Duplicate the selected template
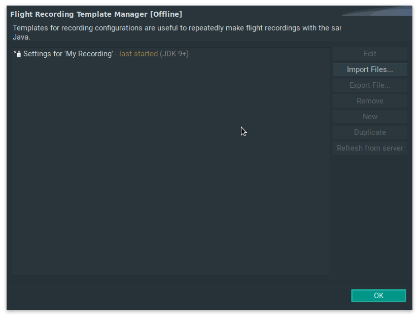Image resolution: width=419 pixels, height=318 pixels. pos(370,132)
